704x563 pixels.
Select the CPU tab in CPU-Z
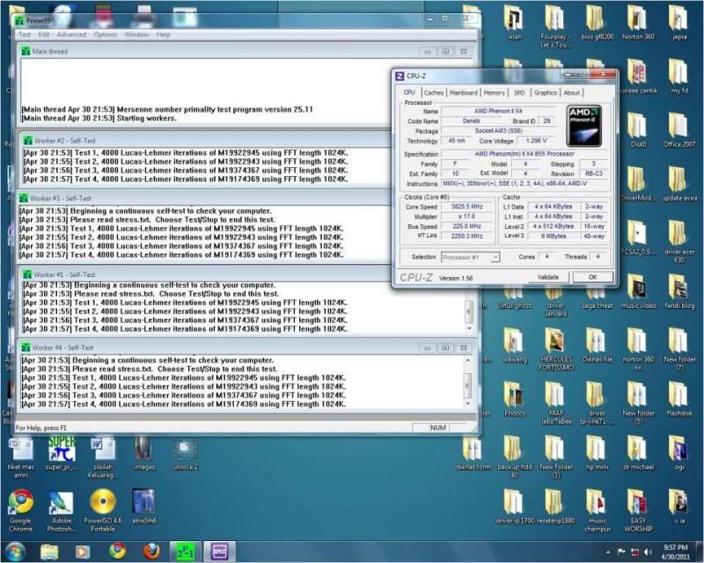(409, 92)
